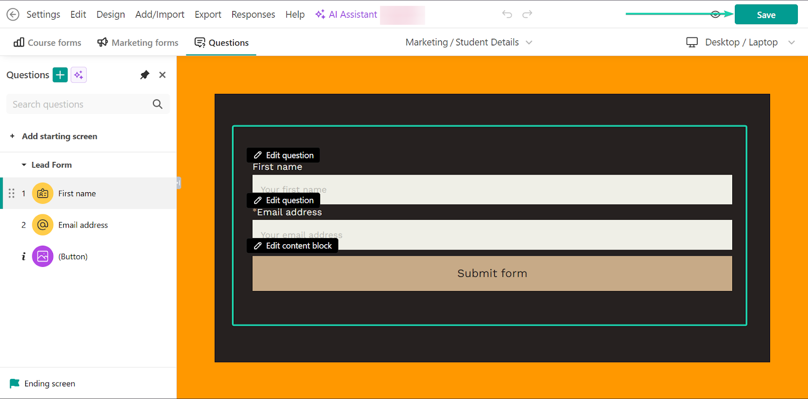The width and height of the screenshot is (808, 399).
Task: Select the Email address at-sign icon
Action: click(x=42, y=224)
